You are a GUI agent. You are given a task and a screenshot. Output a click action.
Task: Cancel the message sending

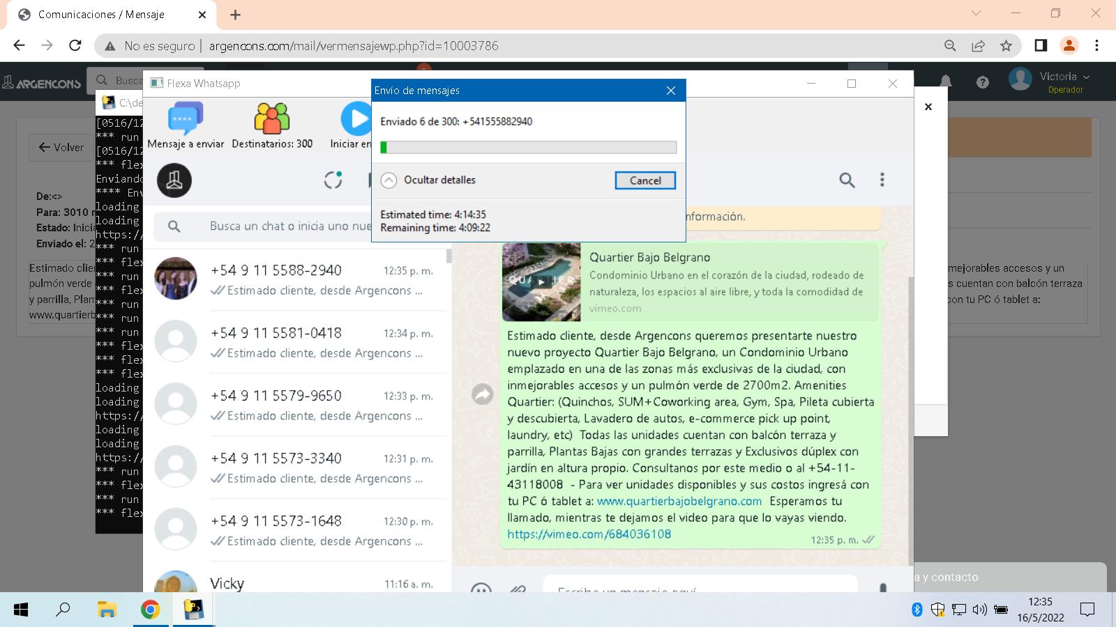[x=645, y=180]
